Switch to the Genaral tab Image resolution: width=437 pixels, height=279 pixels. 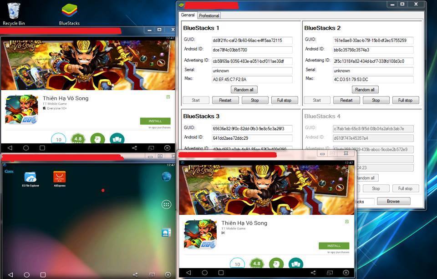tap(188, 15)
